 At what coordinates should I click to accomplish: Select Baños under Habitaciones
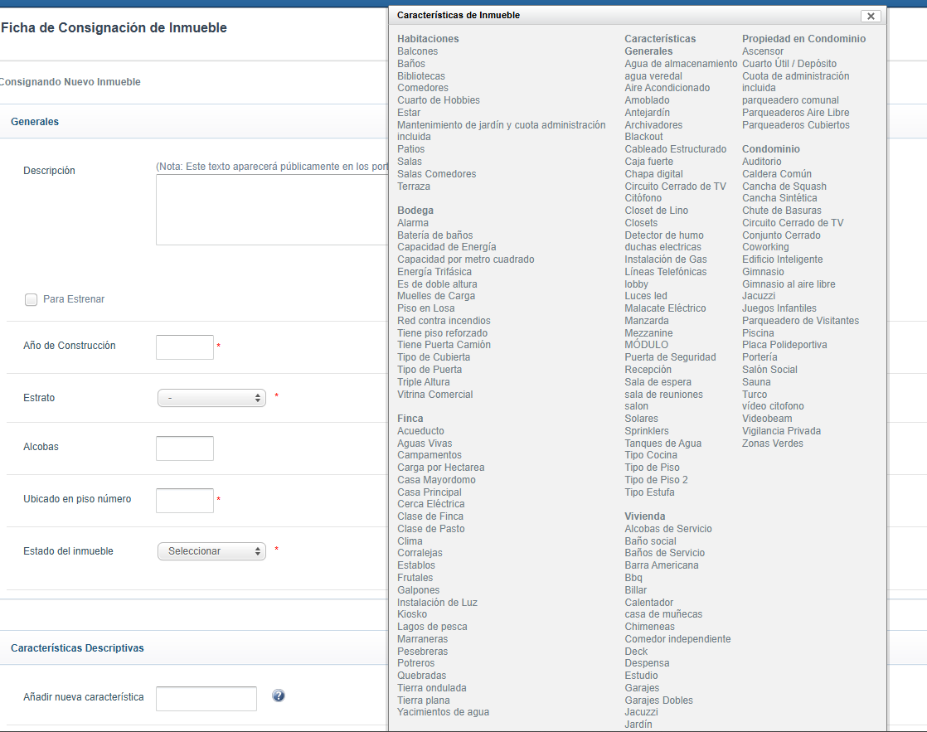[411, 64]
